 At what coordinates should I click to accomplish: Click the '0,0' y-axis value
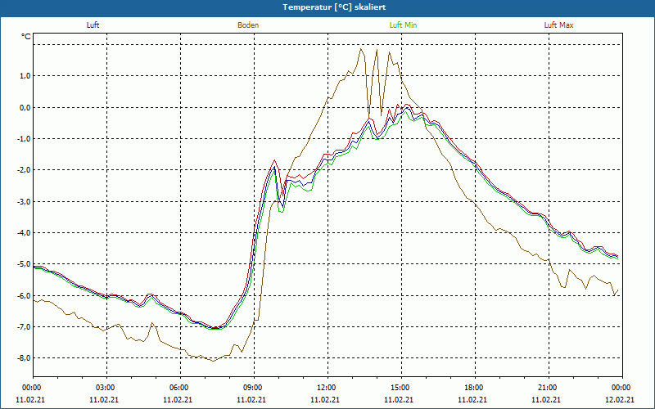coord(25,107)
